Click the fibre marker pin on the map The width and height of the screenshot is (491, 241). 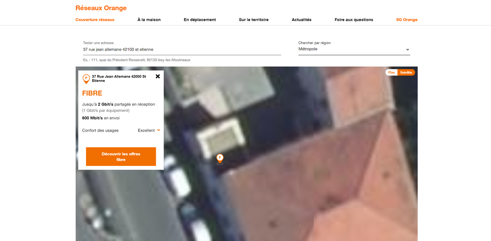coord(220,159)
